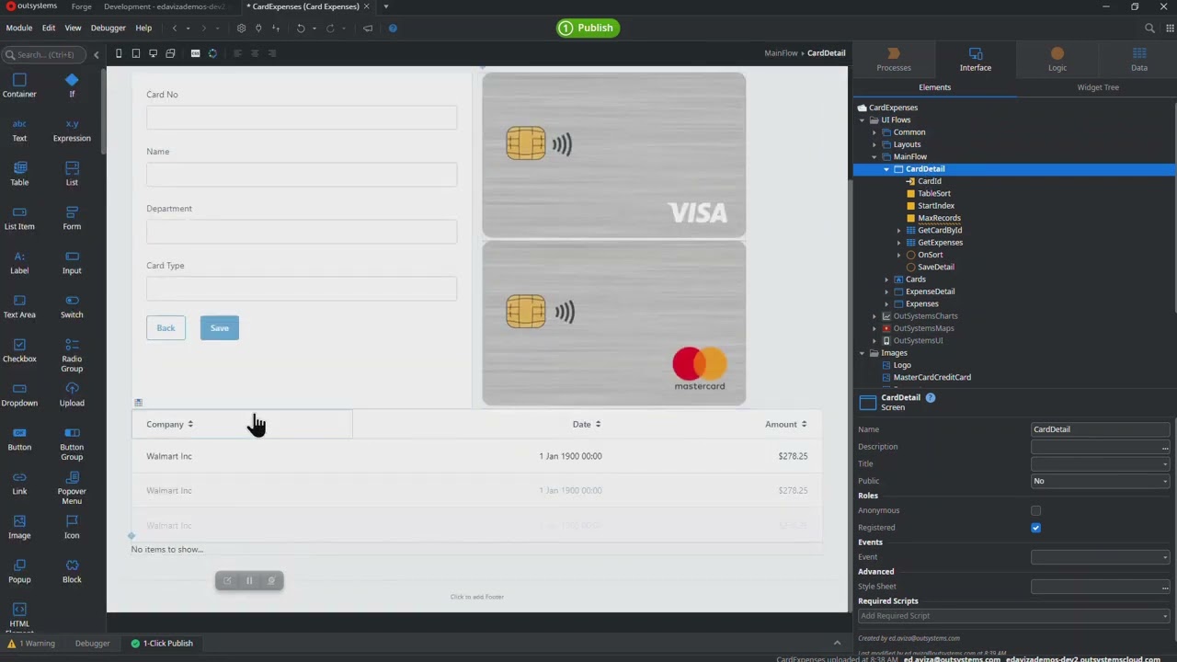The height and width of the screenshot is (662, 1177).
Task: Switch to the Widget Tree tab
Action: point(1098,87)
